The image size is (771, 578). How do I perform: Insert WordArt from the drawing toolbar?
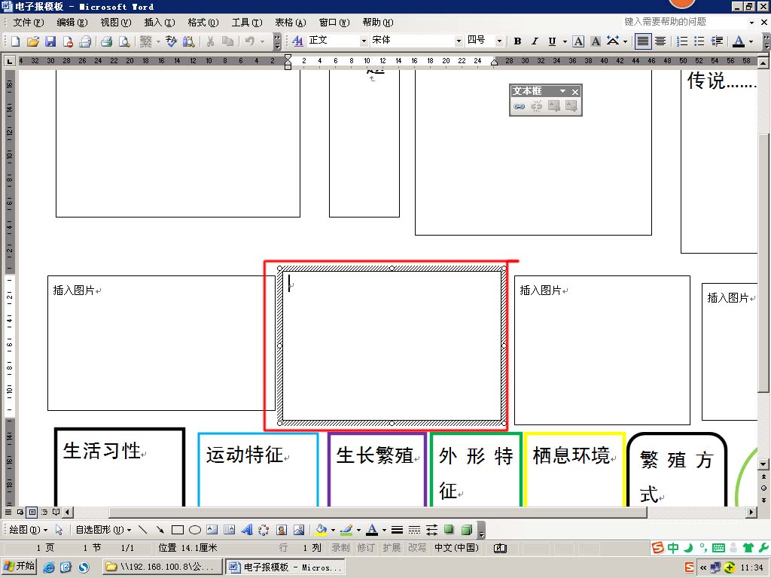coord(246,530)
